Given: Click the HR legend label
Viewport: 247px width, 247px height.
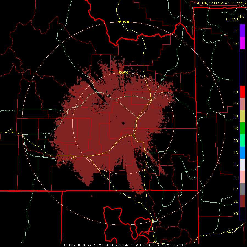Looking at the screenshot, I should coord(235,128).
